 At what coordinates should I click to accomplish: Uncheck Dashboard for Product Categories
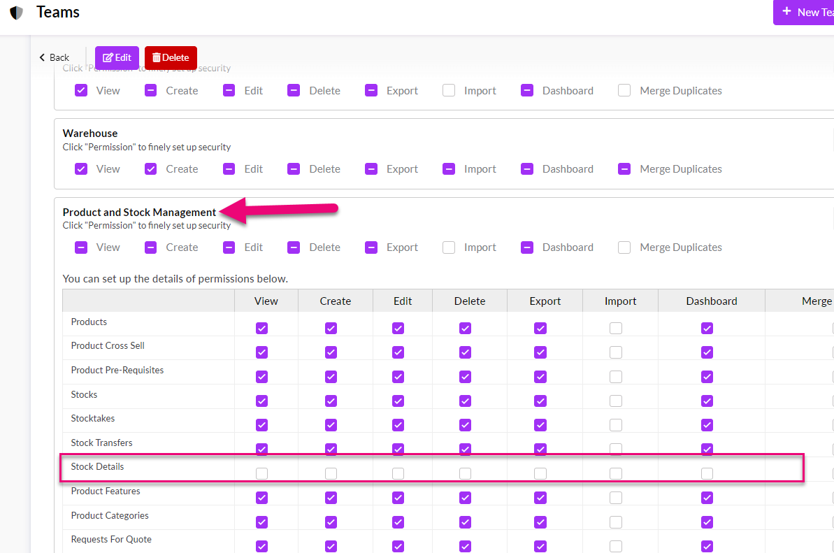tap(707, 522)
